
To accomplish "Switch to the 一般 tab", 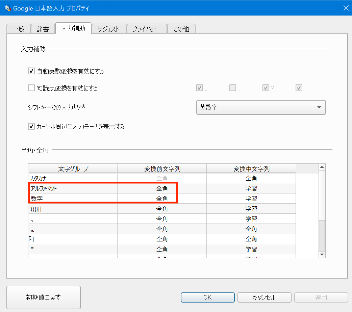I will [19, 29].
